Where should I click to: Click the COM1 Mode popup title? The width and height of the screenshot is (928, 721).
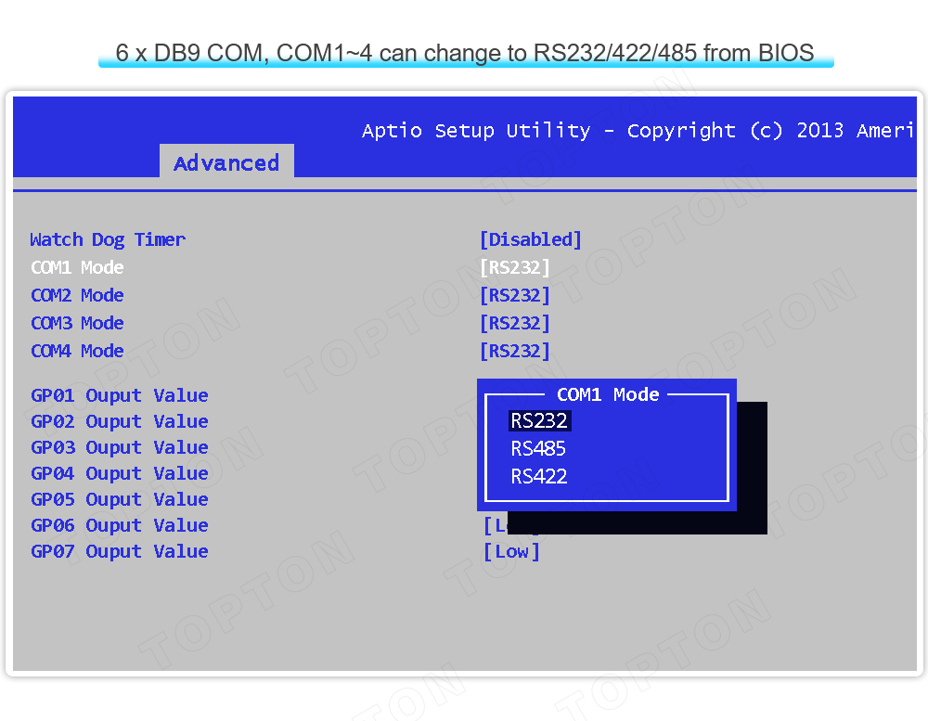[x=608, y=394]
